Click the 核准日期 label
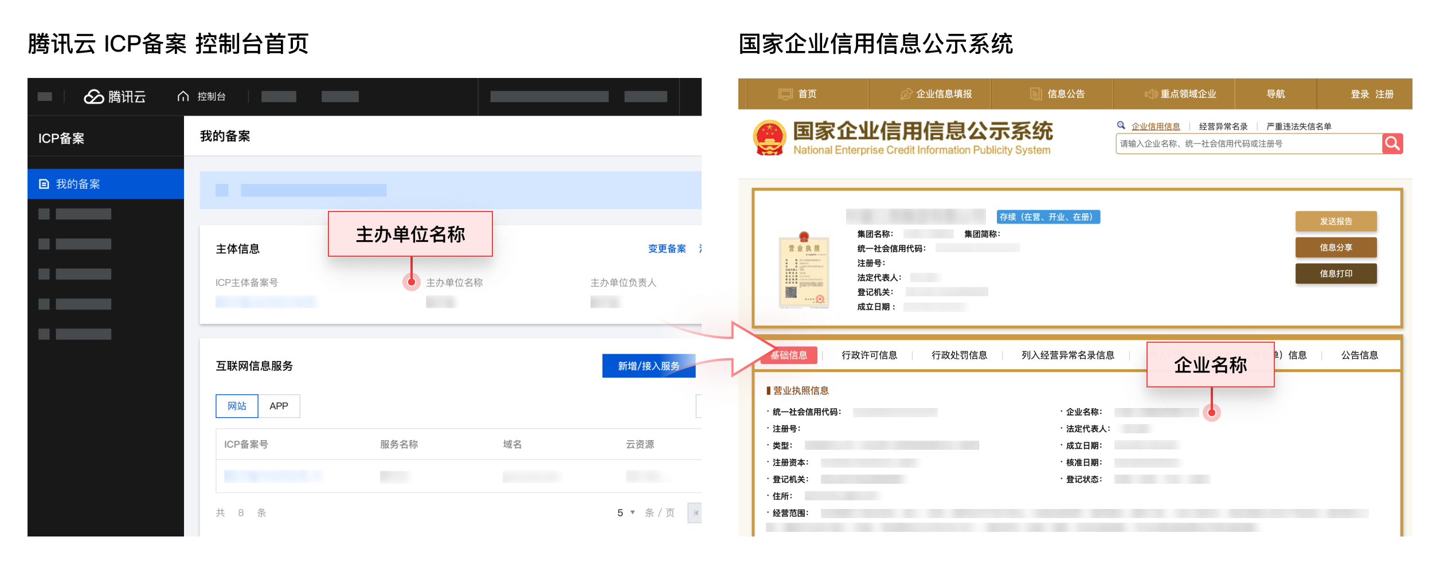1440x564 pixels. point(1084,463)
